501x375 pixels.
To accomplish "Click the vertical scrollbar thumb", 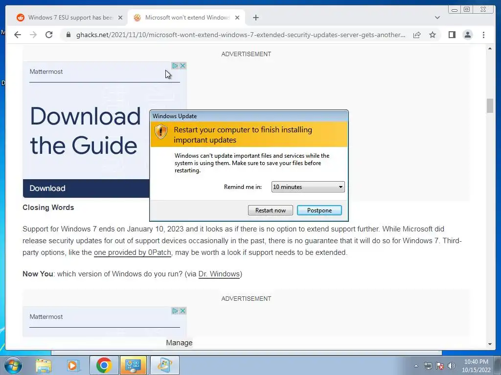I will point(490,106).
